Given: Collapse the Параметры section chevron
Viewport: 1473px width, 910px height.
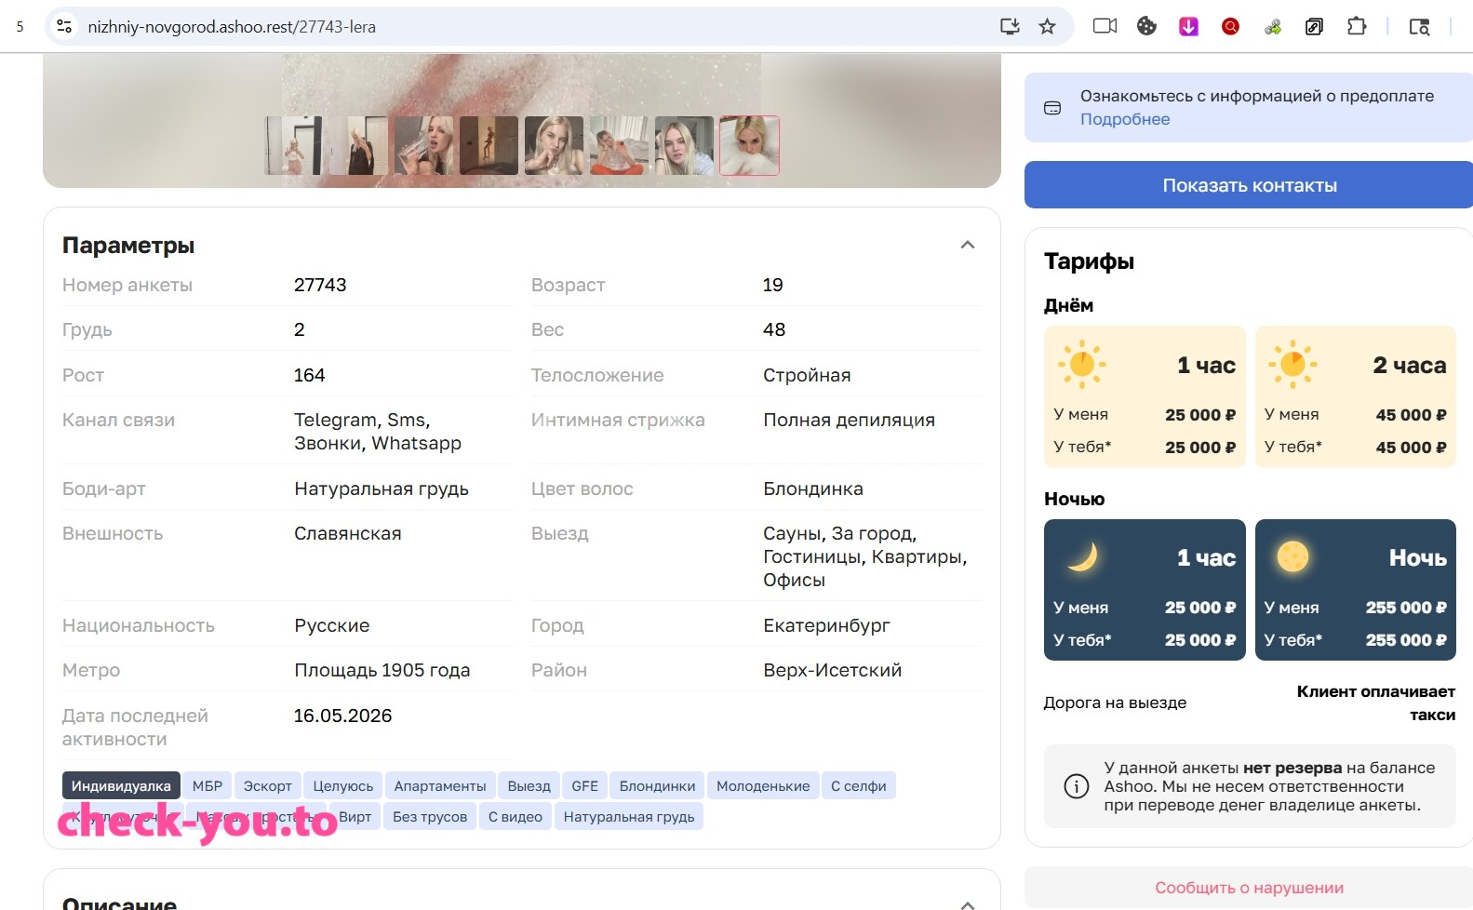Looking at the screenshot, I should click(x=968, y=245).
